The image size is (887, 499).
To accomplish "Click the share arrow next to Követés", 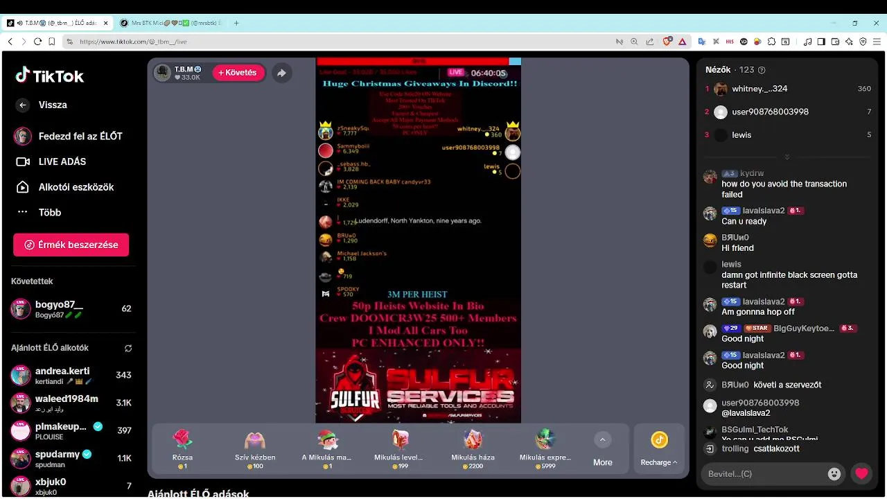I will click(281, 73).
